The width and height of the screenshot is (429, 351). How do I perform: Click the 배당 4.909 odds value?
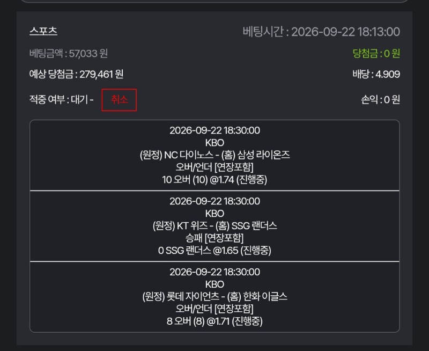tap(376, 74)
